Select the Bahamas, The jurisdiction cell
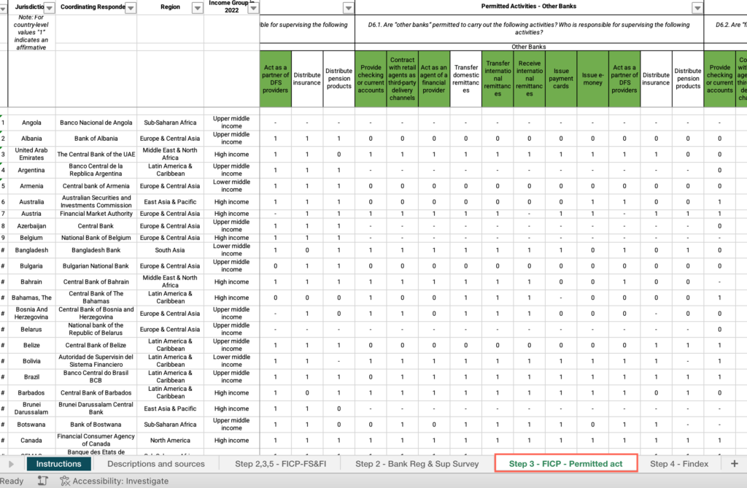The image size is (747, 488). pyautogui.click(x=31, y=298)
